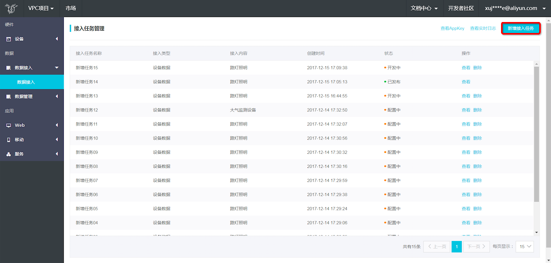Viewport: 551px width, 263px height.
Task: Click the 接入任务名称 column header
Action: (x=89, y=53)
